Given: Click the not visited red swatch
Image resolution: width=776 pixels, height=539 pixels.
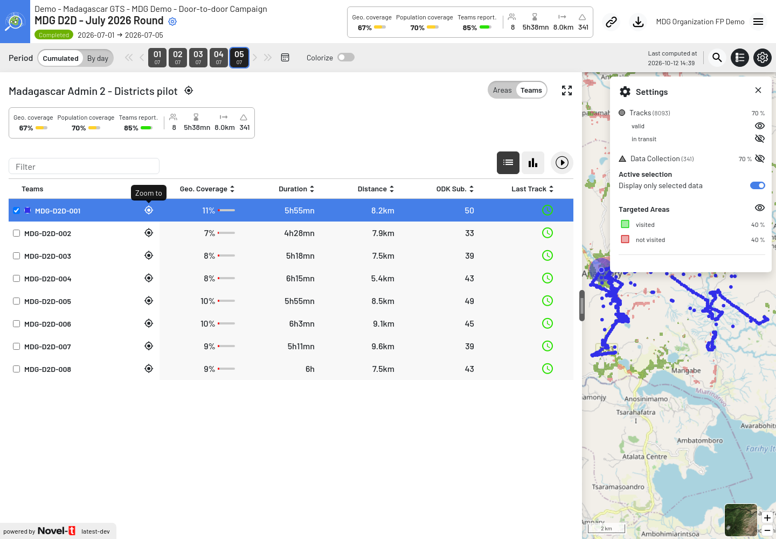Looking at the screenshot, I should [x=625, y=239].
